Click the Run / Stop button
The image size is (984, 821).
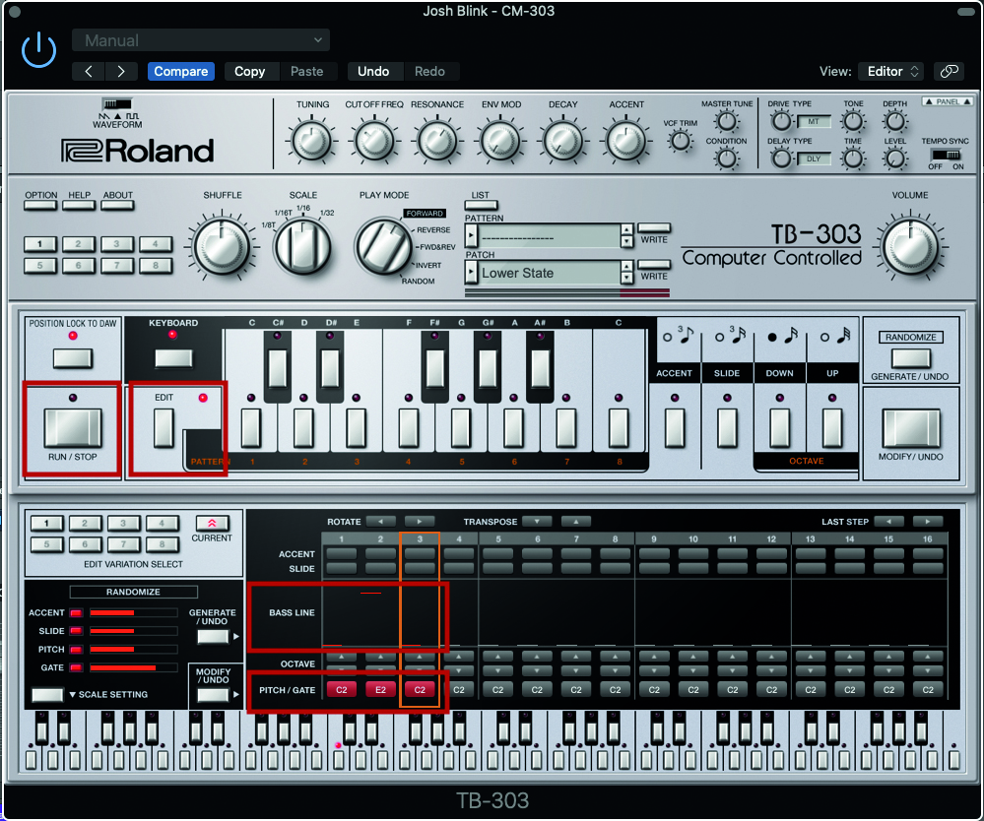[x=73, y=428]
